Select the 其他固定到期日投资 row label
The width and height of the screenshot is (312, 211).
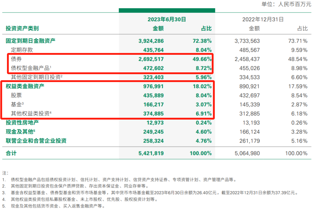36,77
